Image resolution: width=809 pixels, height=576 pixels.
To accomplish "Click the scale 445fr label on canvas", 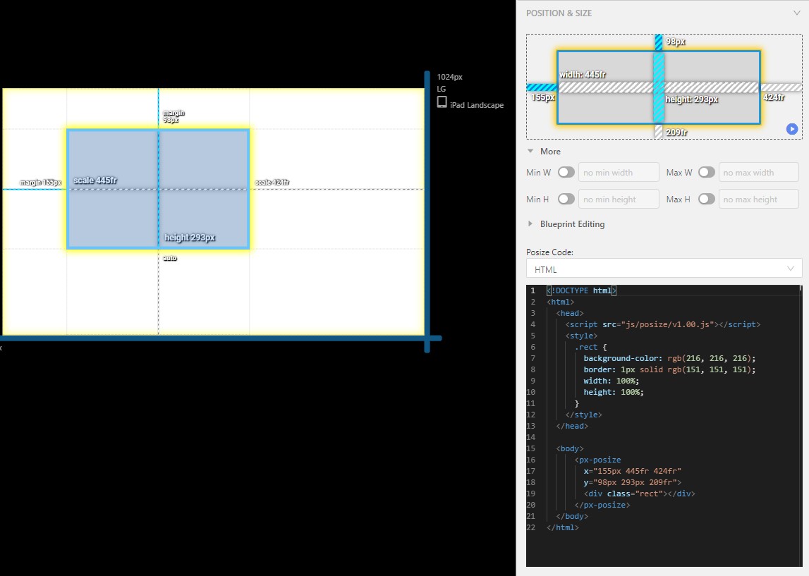I will point(95,180).
